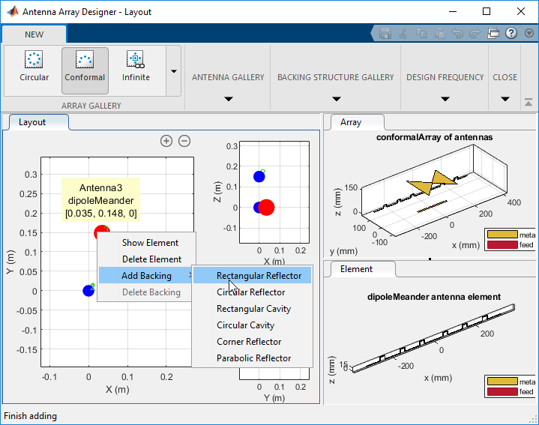This screenshot has width=539, height=425.
Task: Select the Array panel tab
Action: [x=351, y=122]
